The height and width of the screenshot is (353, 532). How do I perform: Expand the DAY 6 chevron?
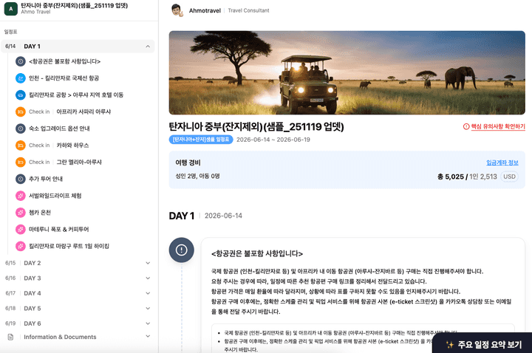(x=148, y=323)
